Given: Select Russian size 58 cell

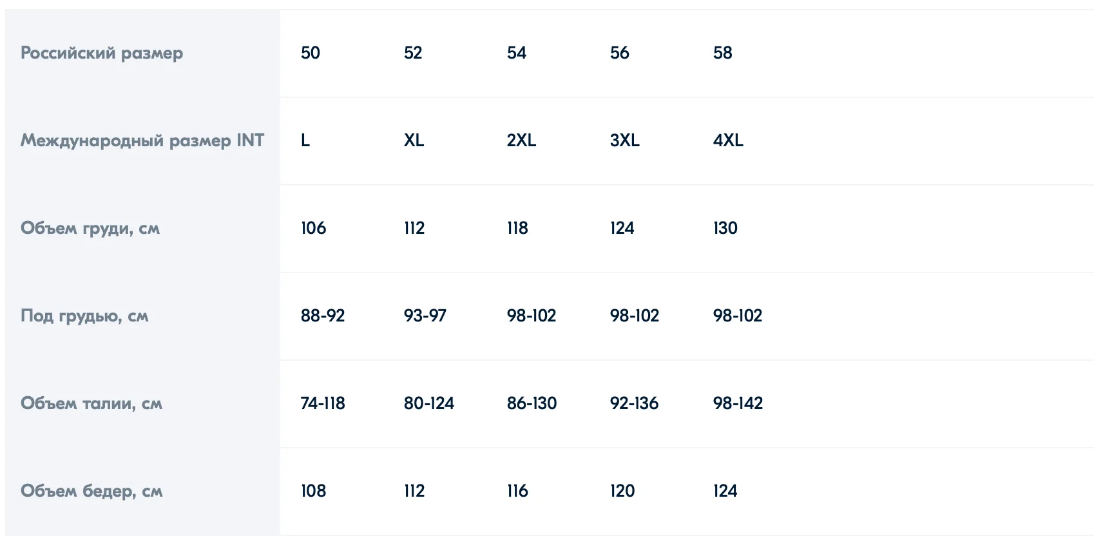Looking at the screenshot, I should [723, 53].
